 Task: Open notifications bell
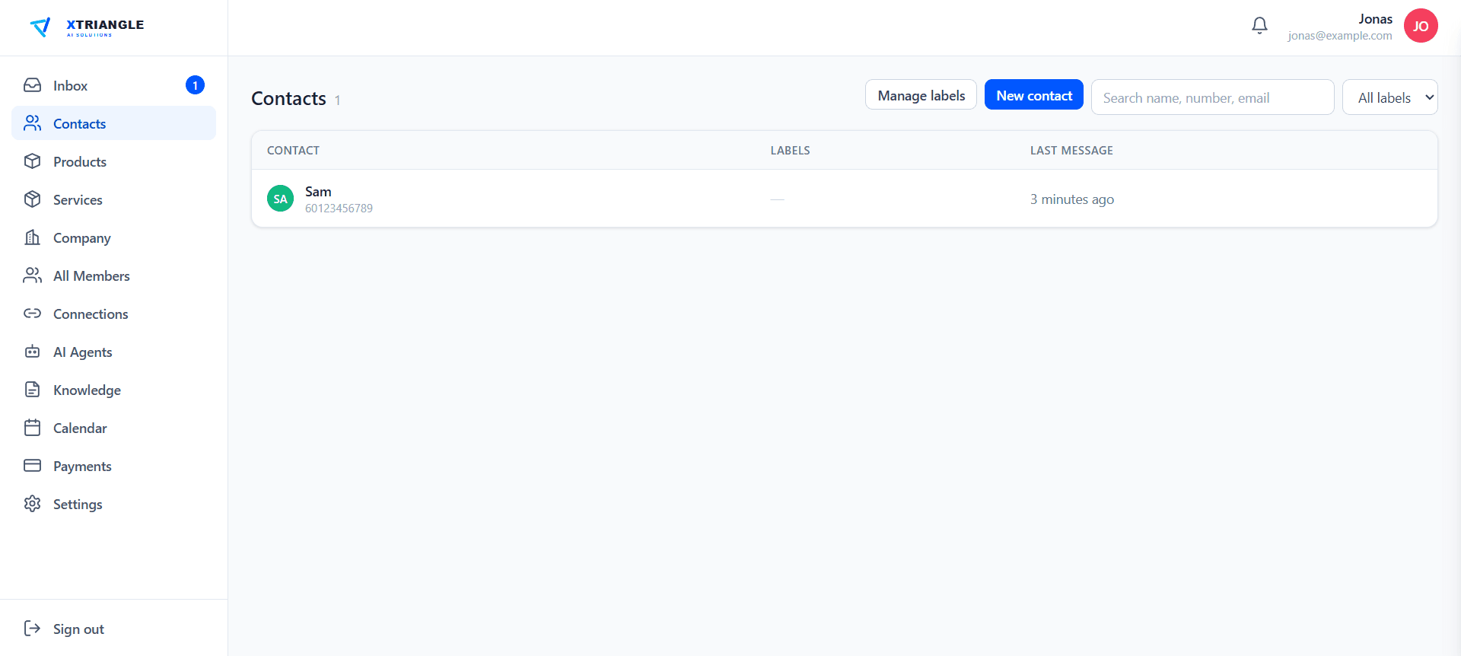click(1259, 26)
